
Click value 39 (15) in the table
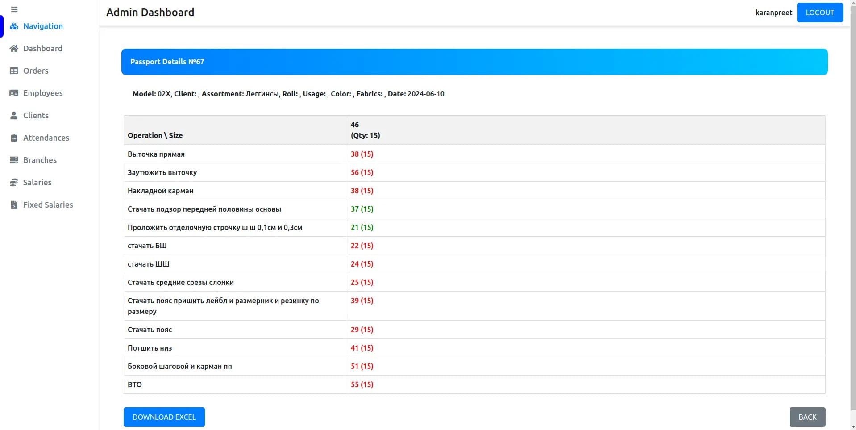[362, 301]
